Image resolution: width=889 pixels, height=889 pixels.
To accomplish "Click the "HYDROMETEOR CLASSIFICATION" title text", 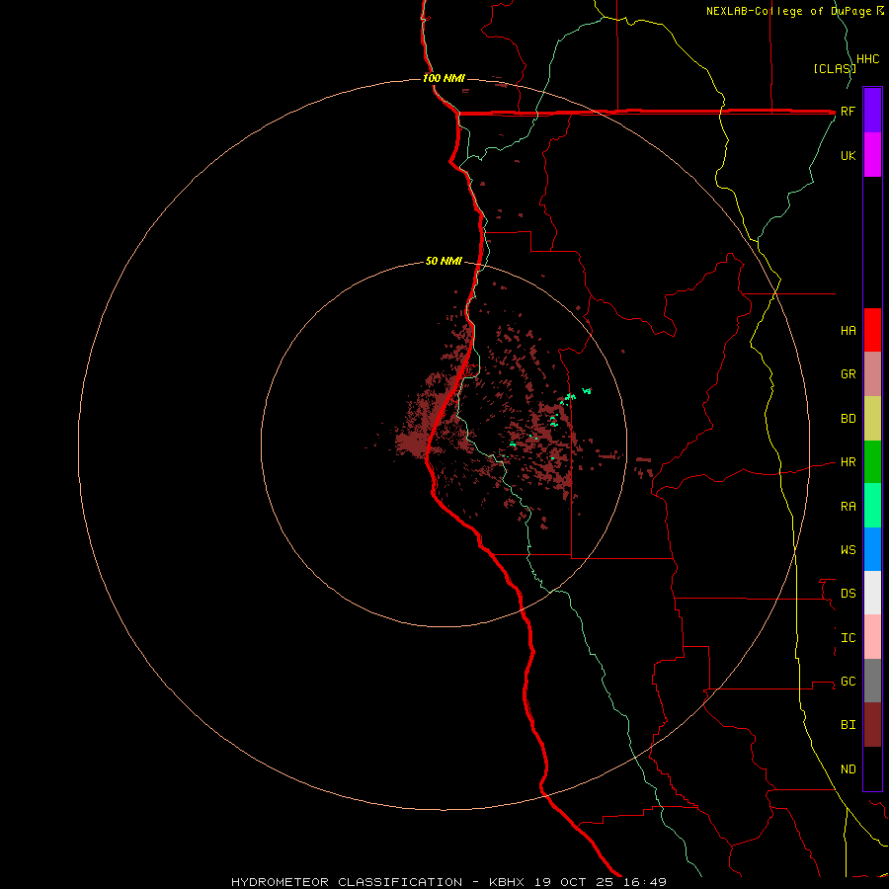I will click(347, 882).
